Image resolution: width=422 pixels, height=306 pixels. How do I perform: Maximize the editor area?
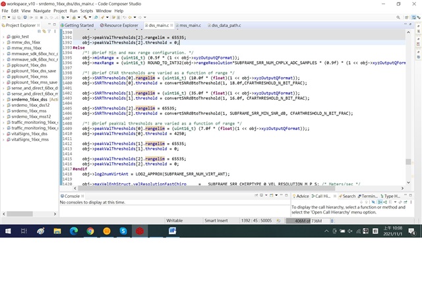[x=410, y=24]
